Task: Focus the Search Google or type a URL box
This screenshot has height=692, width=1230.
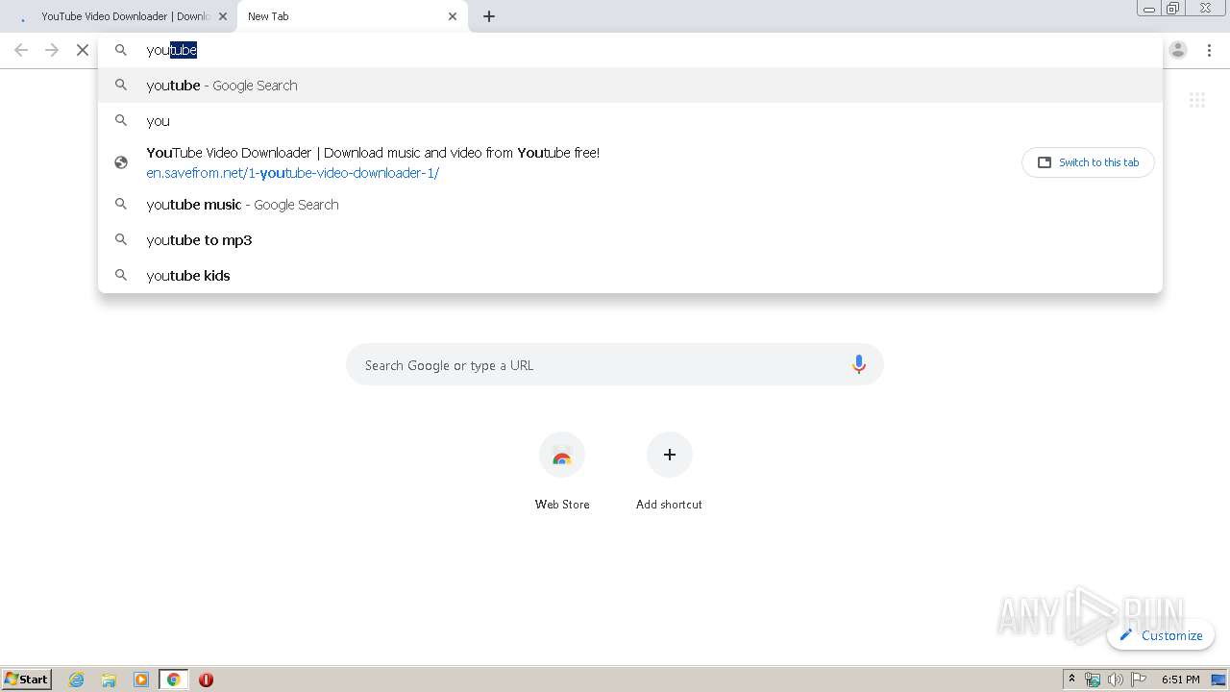Action: (x=615, y=365)
